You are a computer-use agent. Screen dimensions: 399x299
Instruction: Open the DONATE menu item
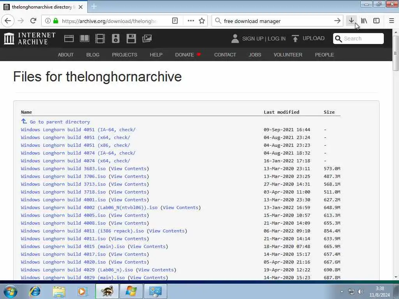(188, 55)
